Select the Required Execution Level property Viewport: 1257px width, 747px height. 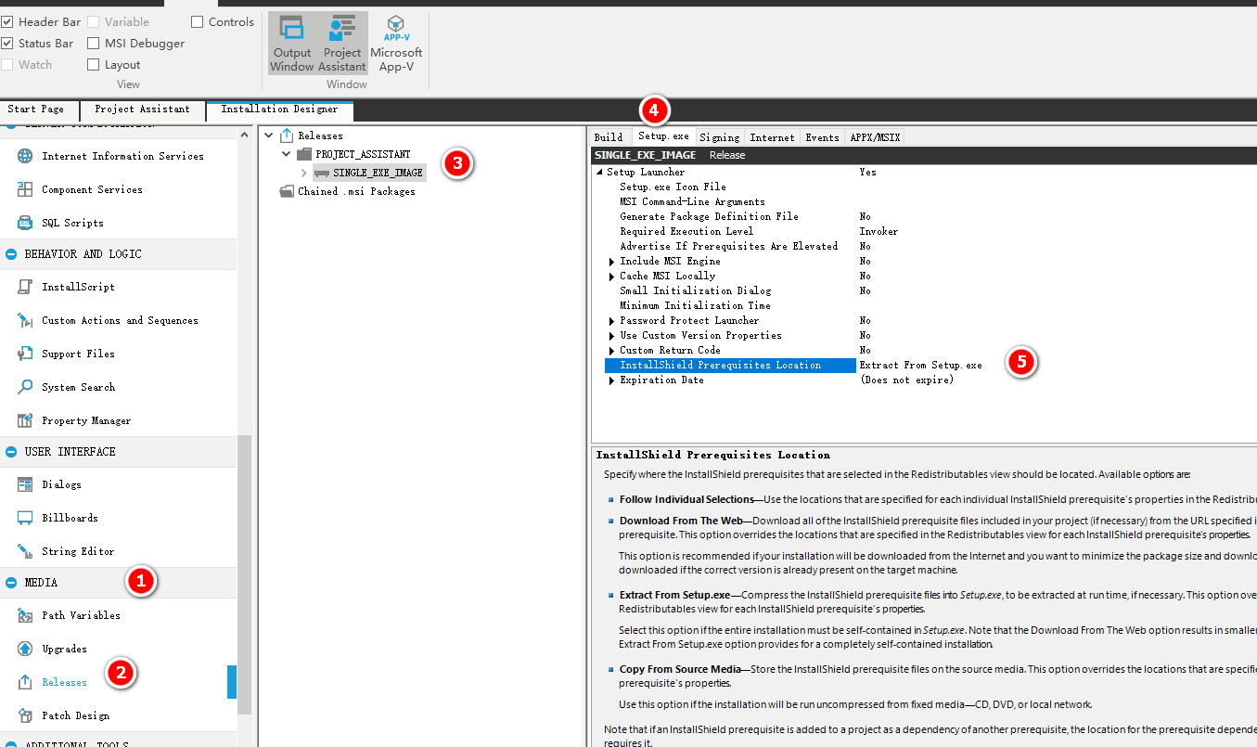pyautogui.click(x=686, y=231)
